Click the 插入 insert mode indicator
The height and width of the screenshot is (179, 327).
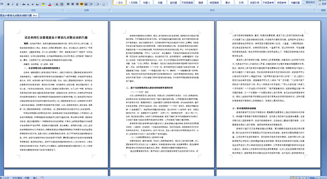[x=35, y=178]
